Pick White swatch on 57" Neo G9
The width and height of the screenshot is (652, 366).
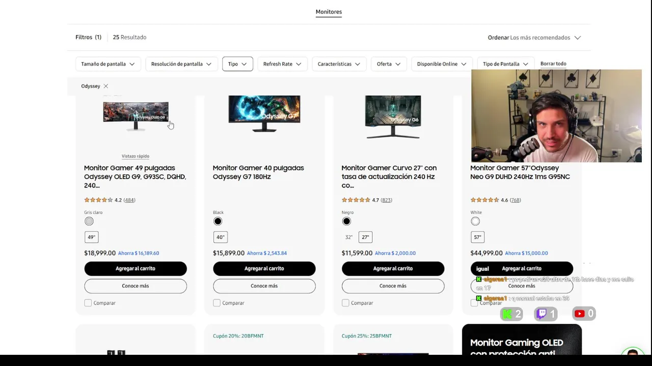(475, 221)
